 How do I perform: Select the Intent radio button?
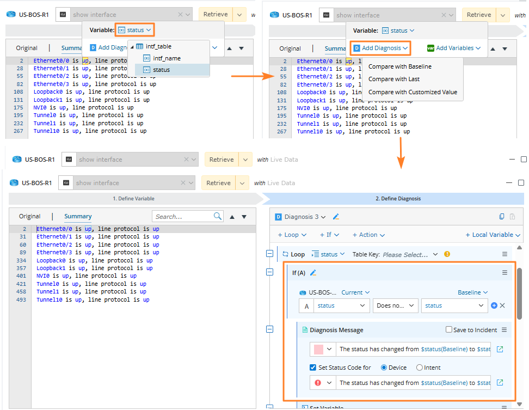pyautogui.click(x=420, y=368)
